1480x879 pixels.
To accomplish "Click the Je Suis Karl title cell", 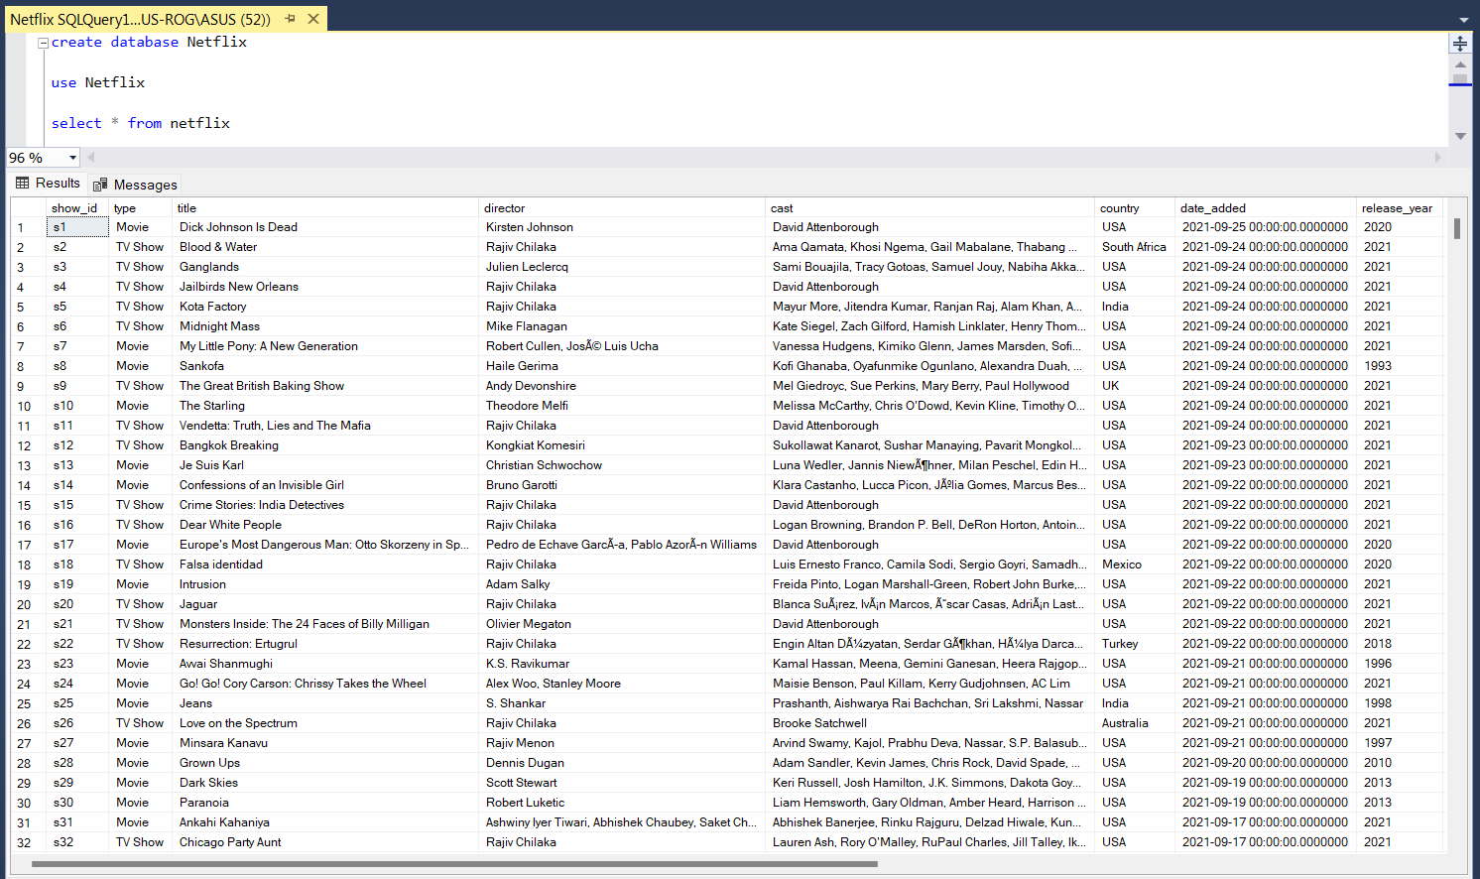I will [325, 465].
